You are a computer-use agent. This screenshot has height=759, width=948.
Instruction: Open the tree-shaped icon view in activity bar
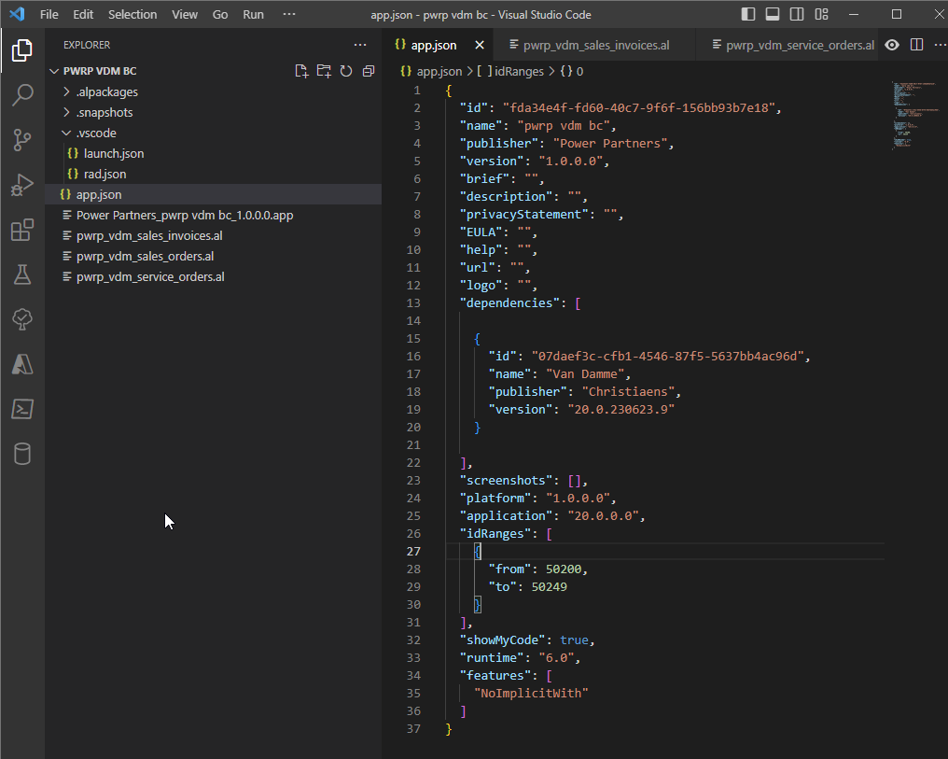point(22,319)
